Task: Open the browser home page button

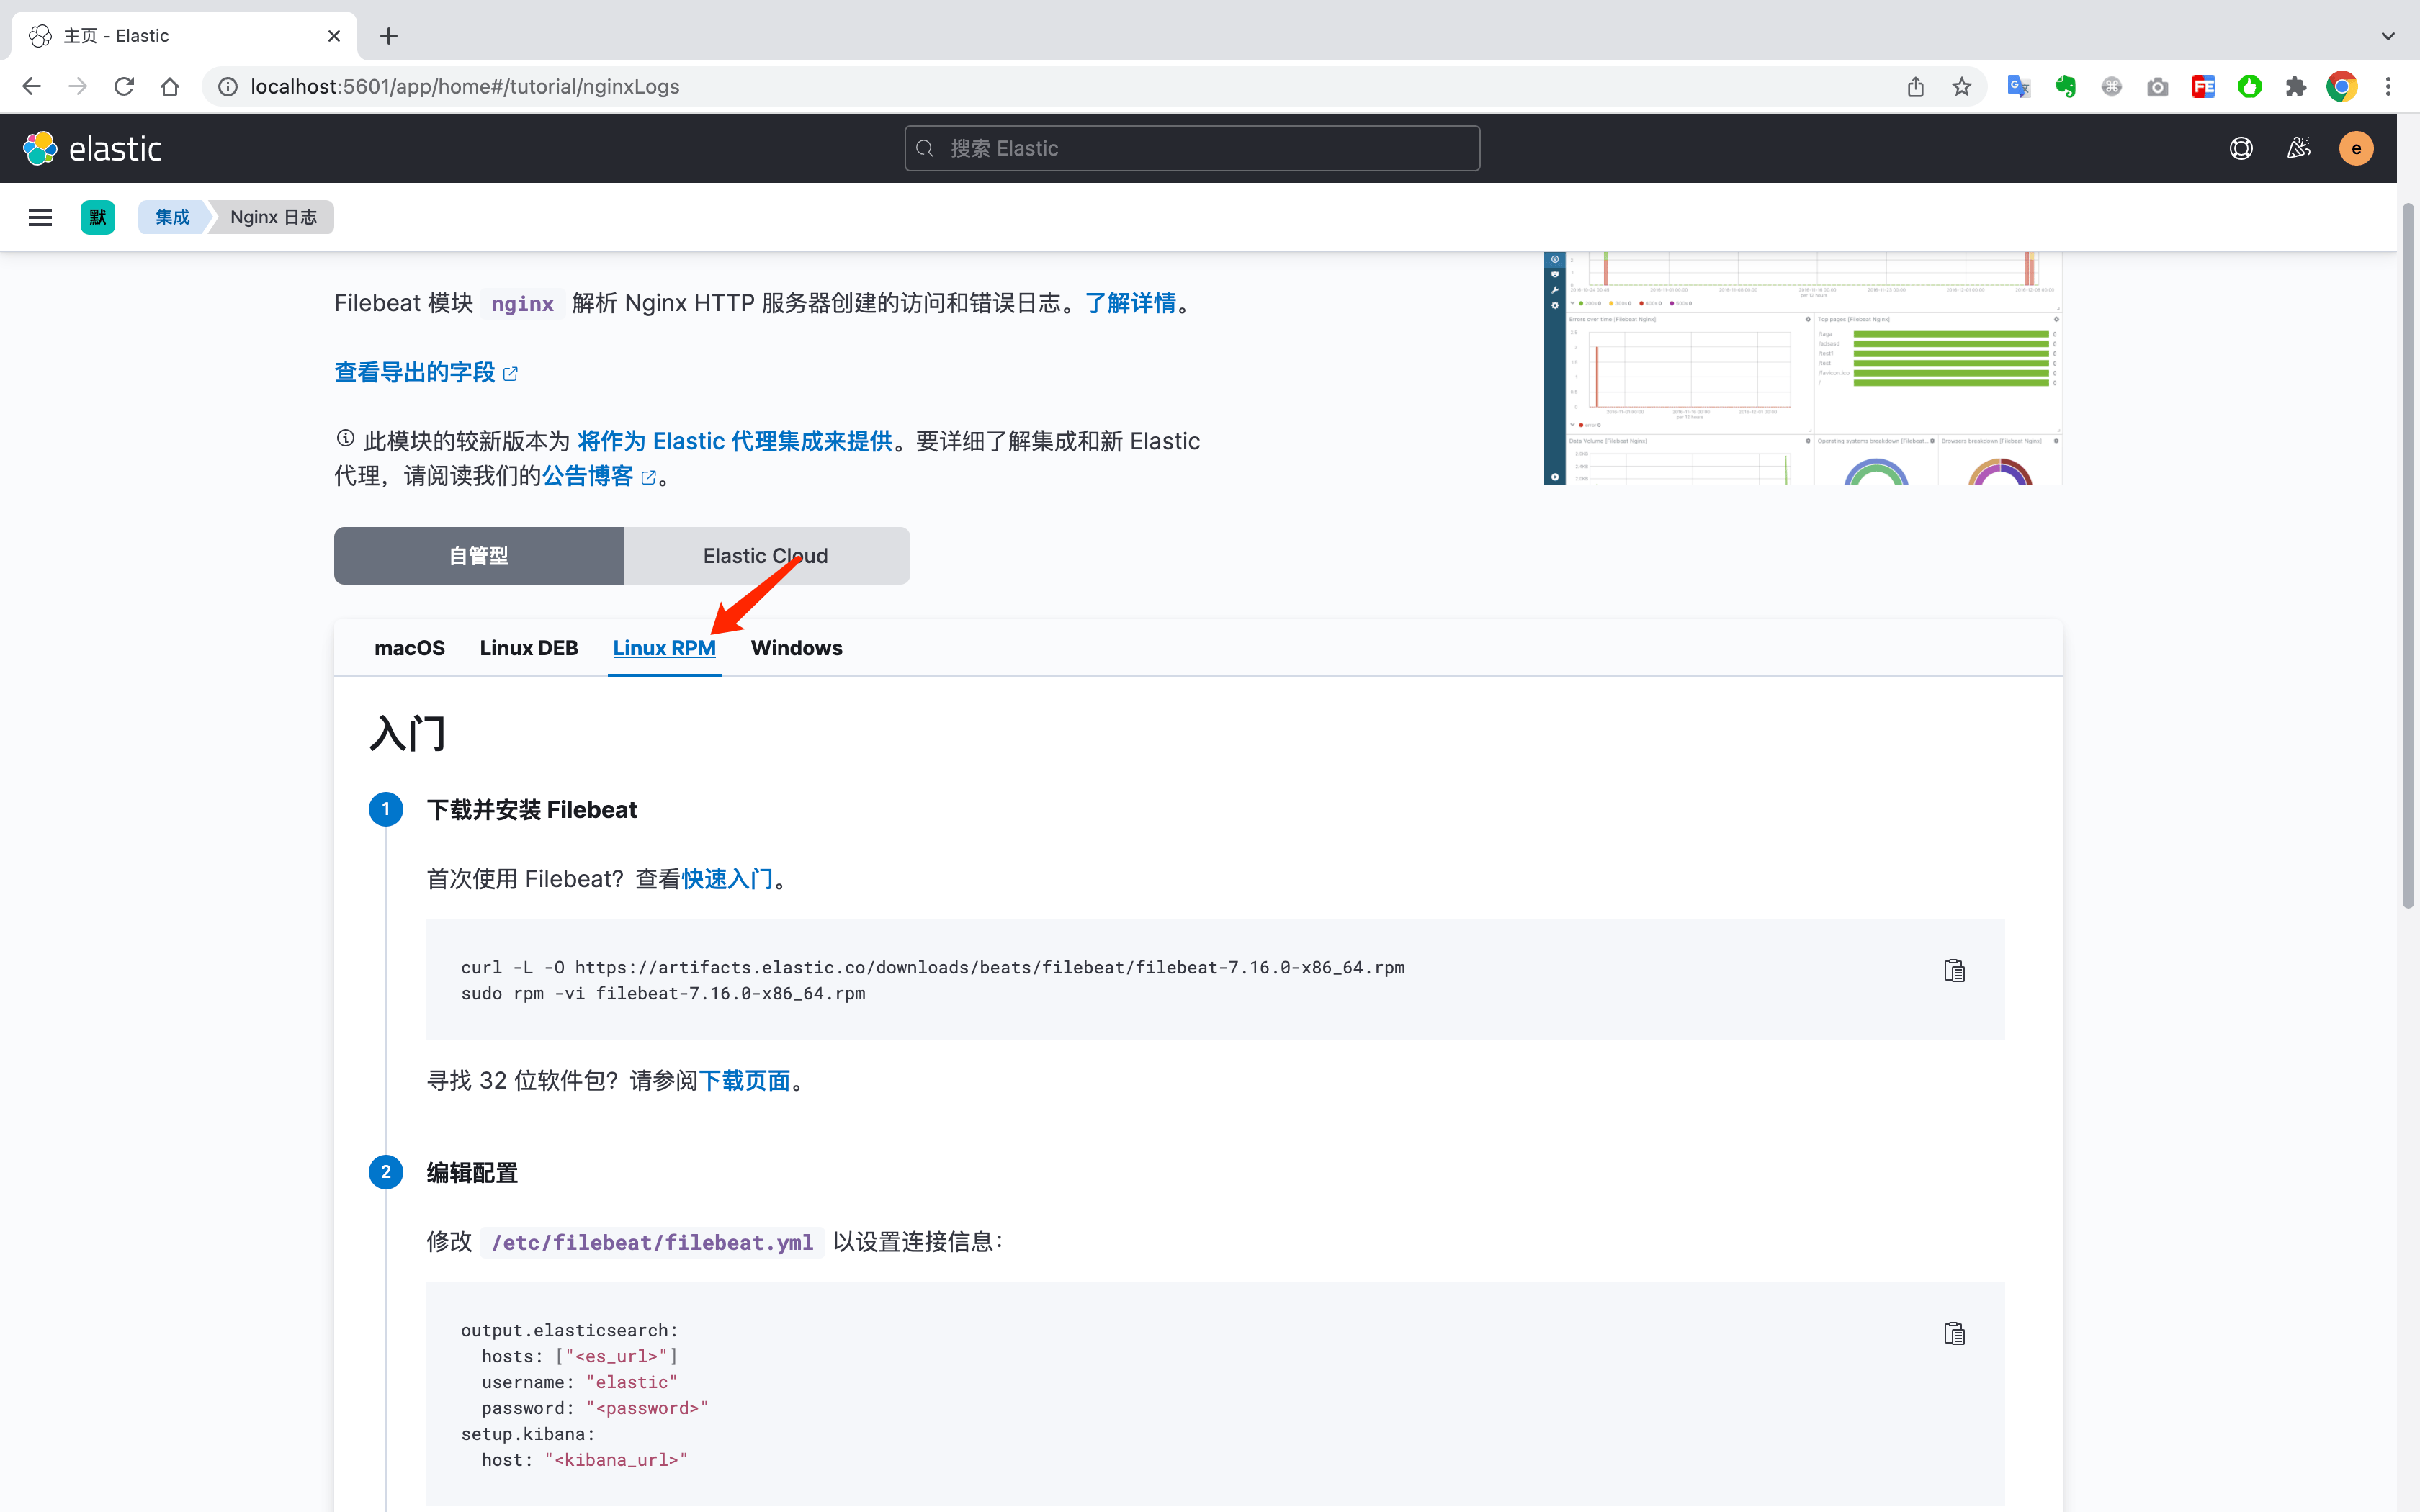Action: point(170,87)
